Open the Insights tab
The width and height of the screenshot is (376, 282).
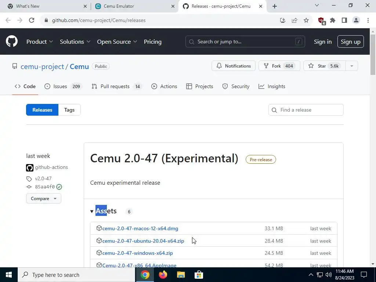[272, 86]
